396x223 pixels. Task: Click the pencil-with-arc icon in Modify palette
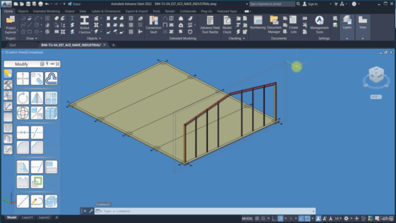click(x=37, y=201)
